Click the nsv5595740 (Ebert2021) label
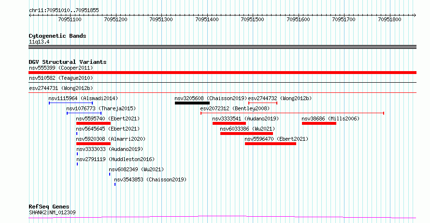 click(108, 119)
